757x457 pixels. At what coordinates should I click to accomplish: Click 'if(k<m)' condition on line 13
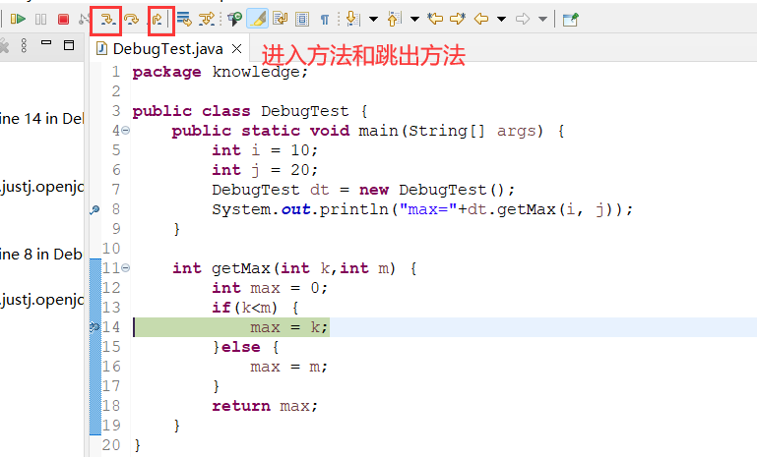pos(245,308)
